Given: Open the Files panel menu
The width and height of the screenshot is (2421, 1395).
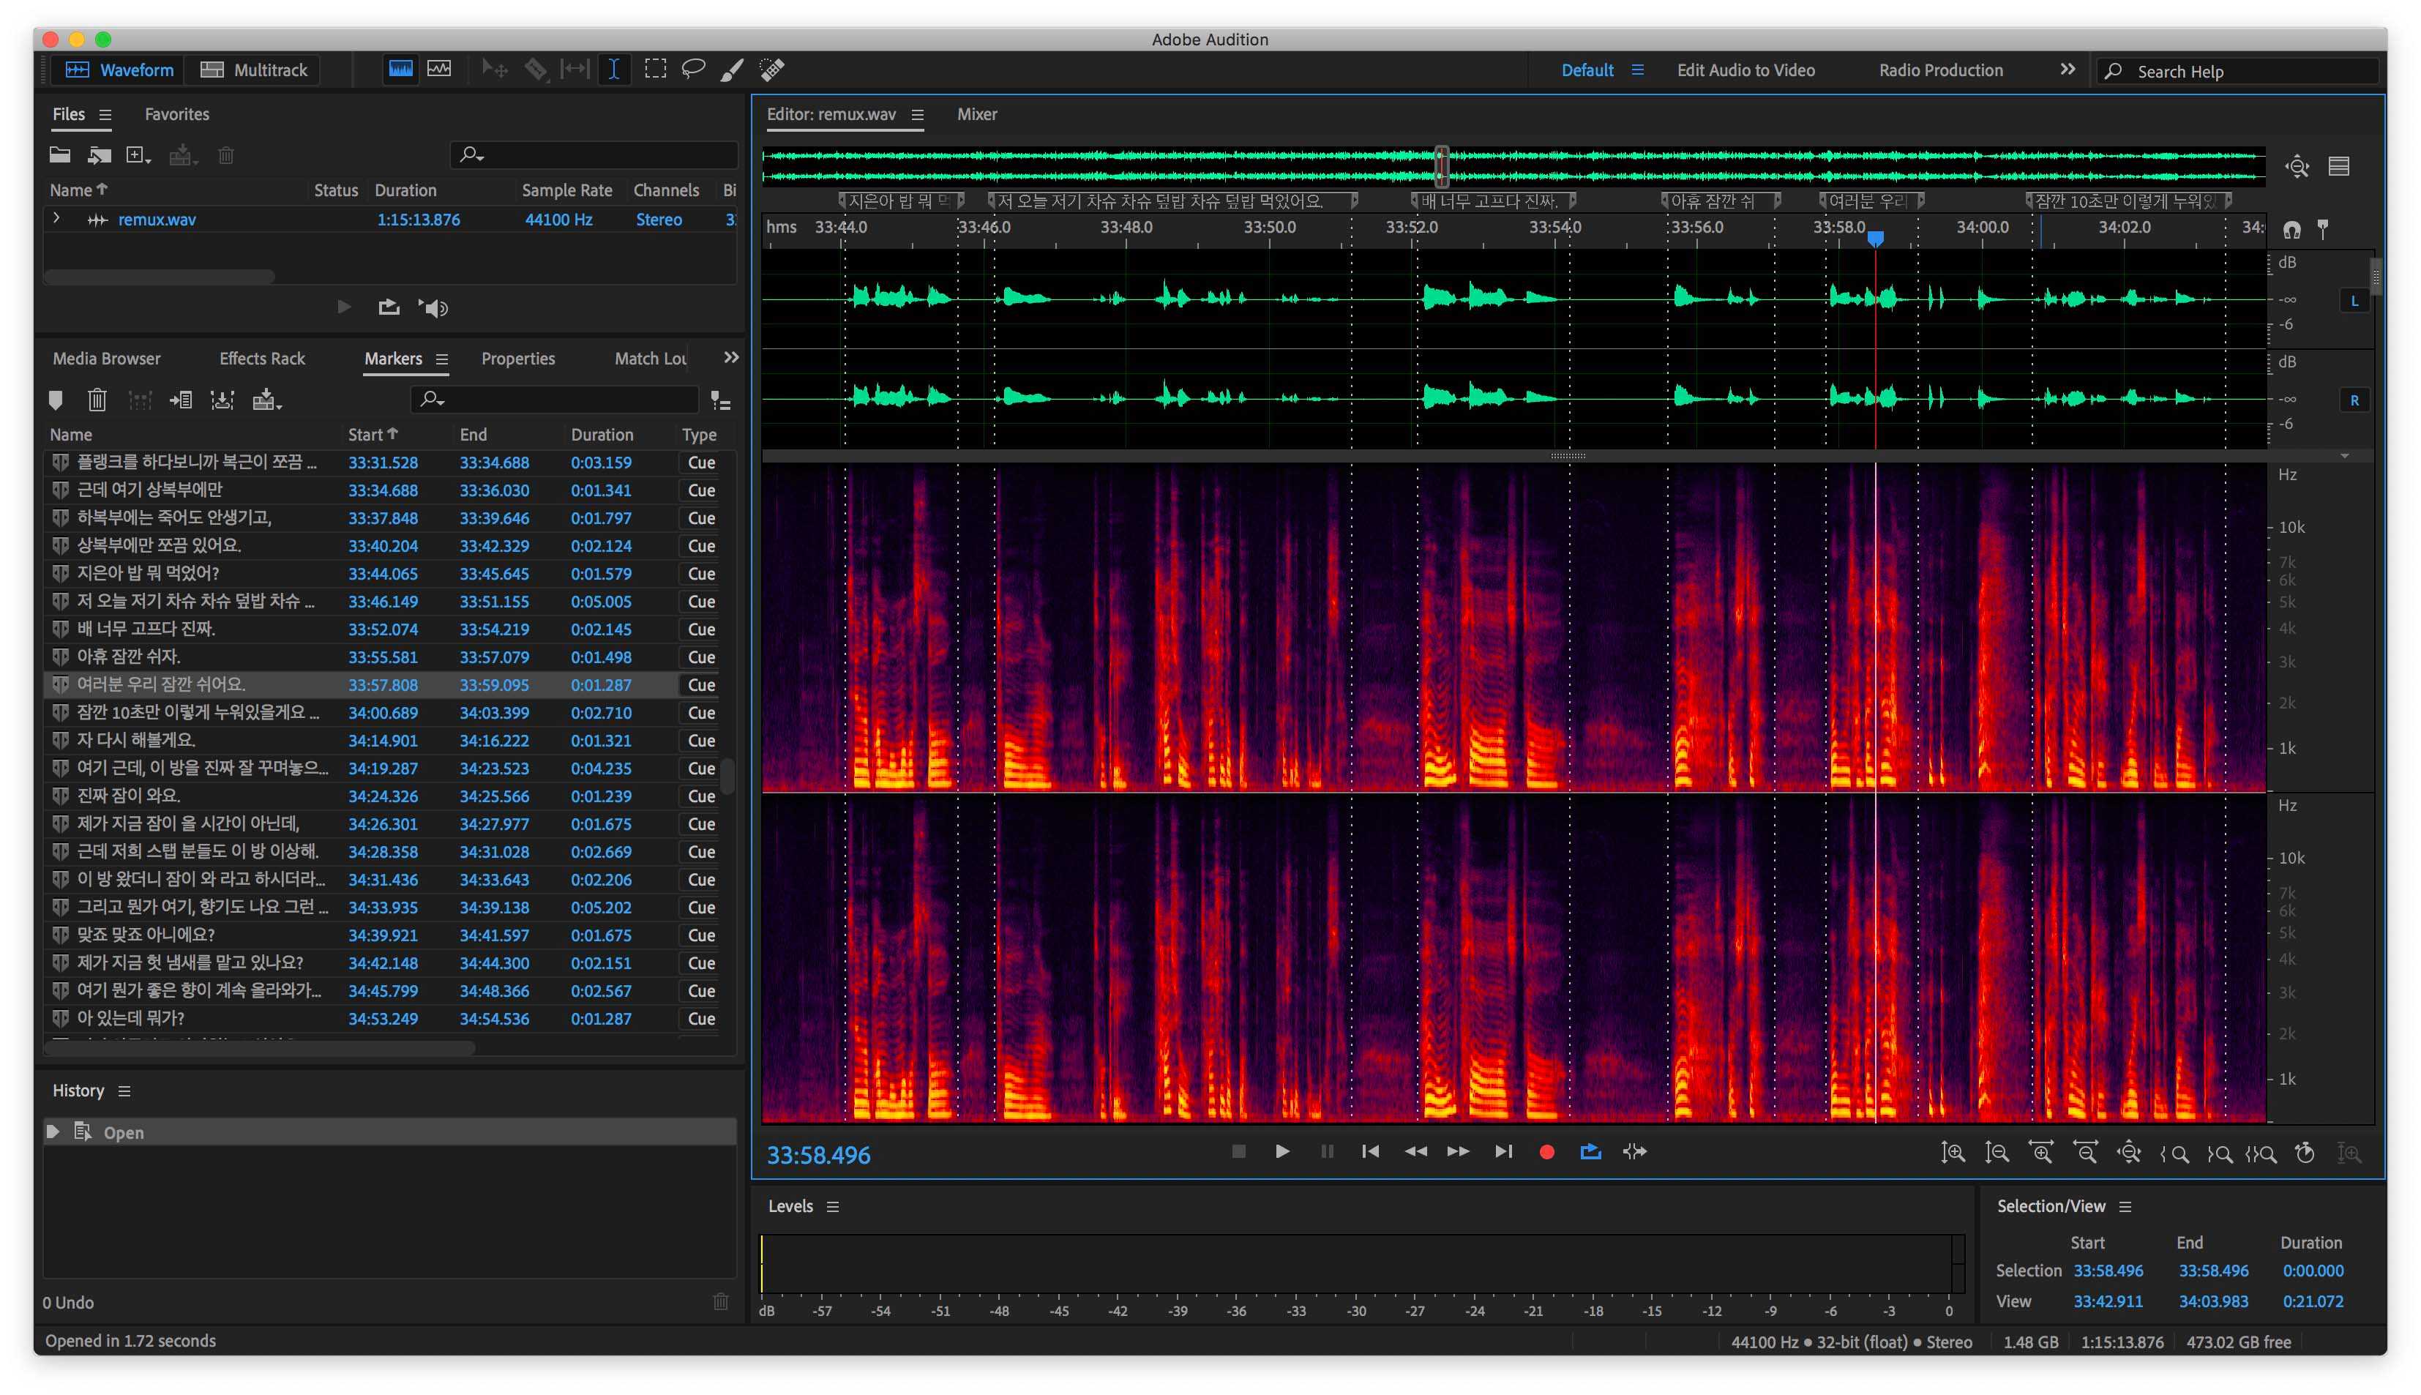Looking at the screenshot, I should pos(105,115).
